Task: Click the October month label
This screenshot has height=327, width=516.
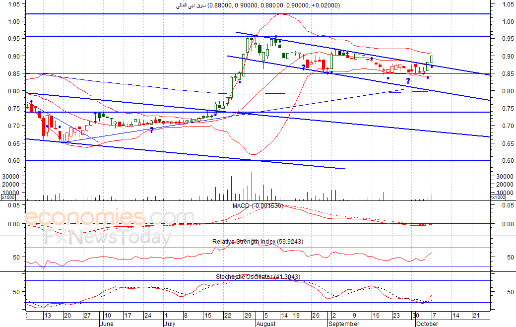Action: click(427, 324)
